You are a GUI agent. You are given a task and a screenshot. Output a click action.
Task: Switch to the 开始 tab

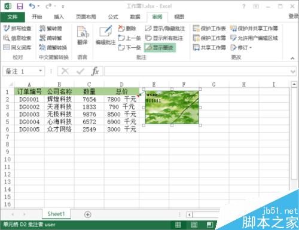tap(37, 17)
